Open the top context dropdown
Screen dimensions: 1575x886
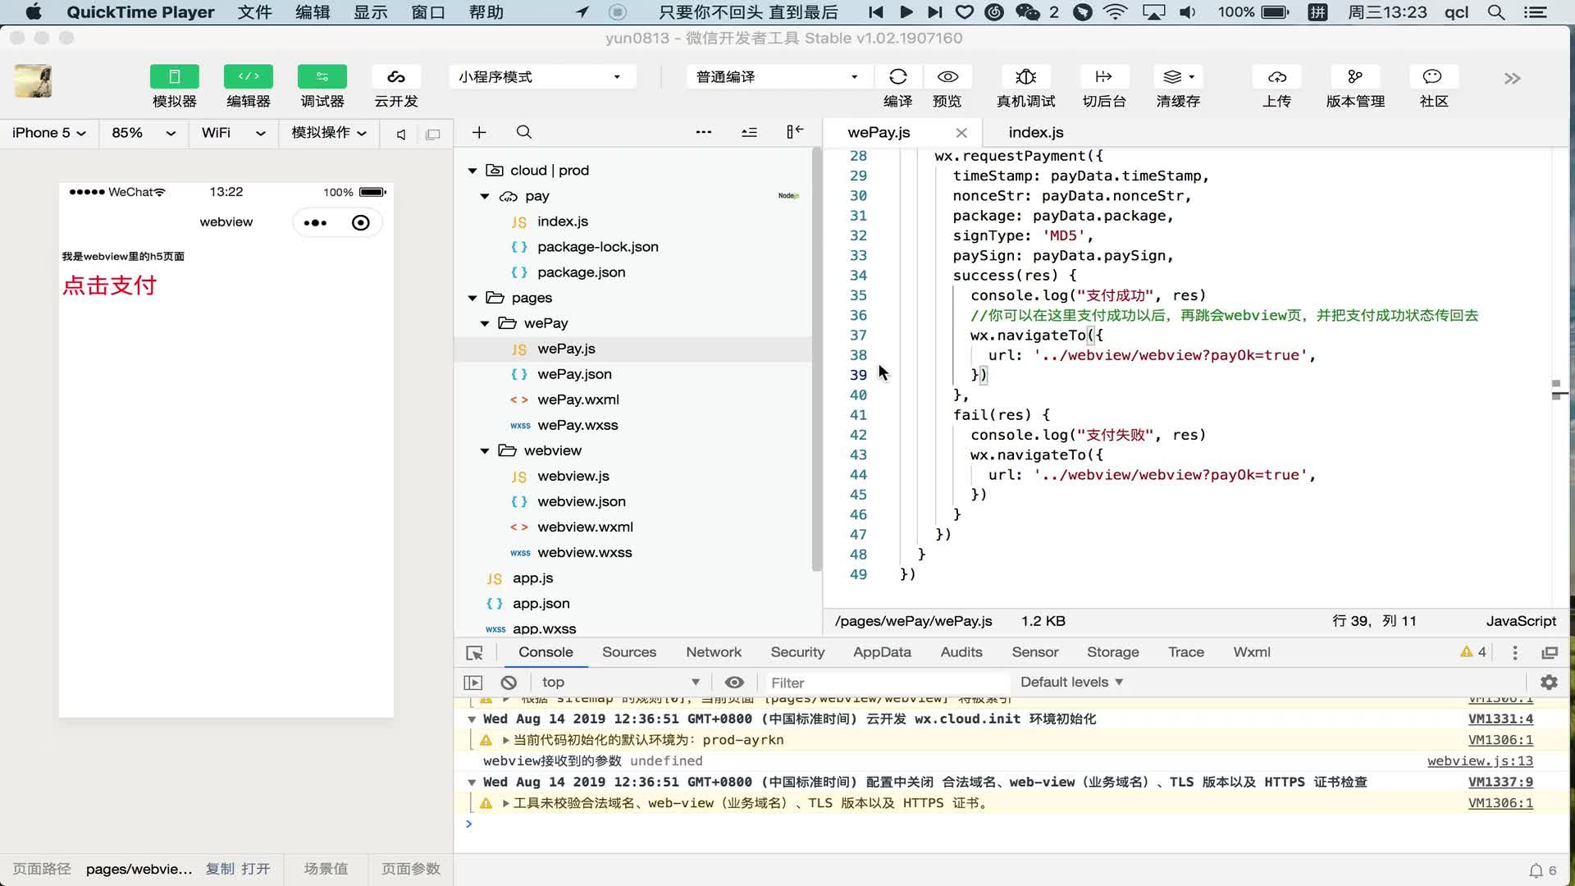point(620,683)
